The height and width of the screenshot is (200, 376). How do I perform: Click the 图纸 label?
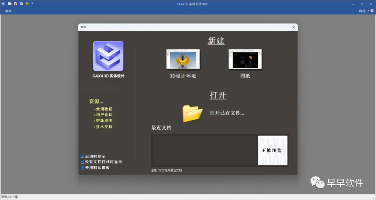click(245, 76)
